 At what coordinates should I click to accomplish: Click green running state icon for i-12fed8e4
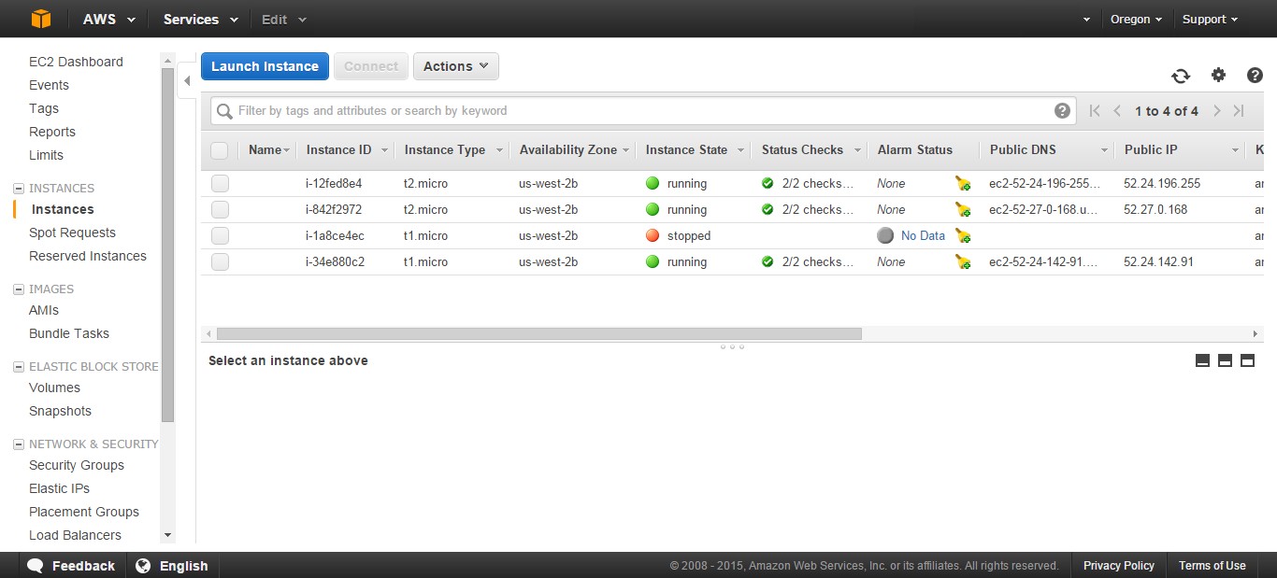tap(653, 184)
